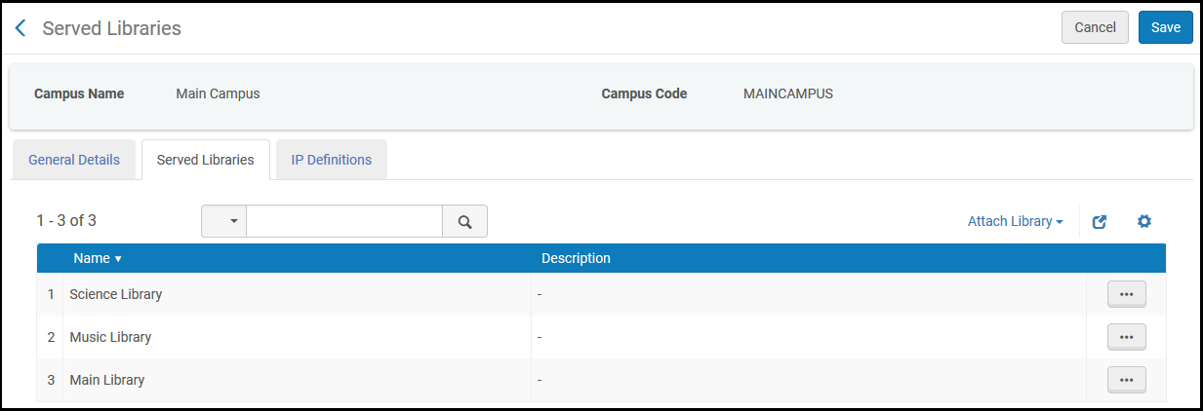Focus the library search text box
Image resolution: width=1203 pixels, height=411 pixels.
(x=344, y=221)
